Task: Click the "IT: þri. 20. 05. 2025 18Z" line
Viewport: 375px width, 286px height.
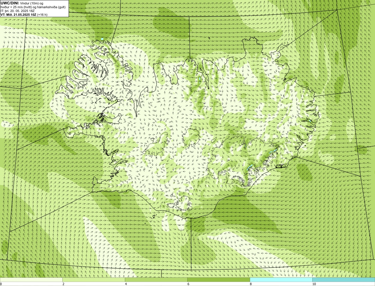Action: [18, 11]
